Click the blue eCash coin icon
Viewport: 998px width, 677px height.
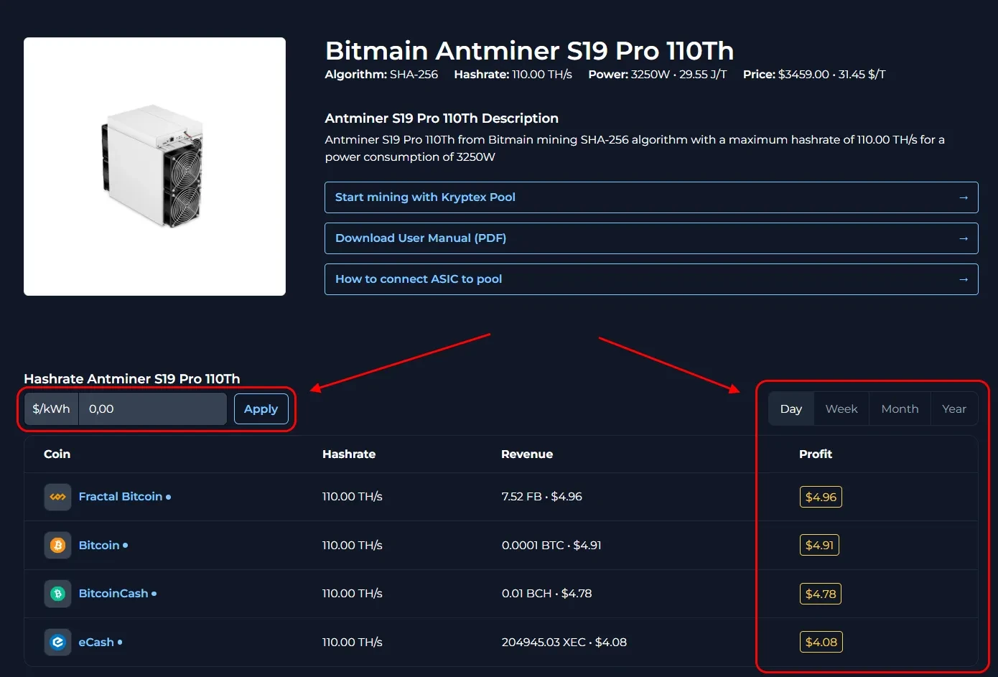(57, 642)
